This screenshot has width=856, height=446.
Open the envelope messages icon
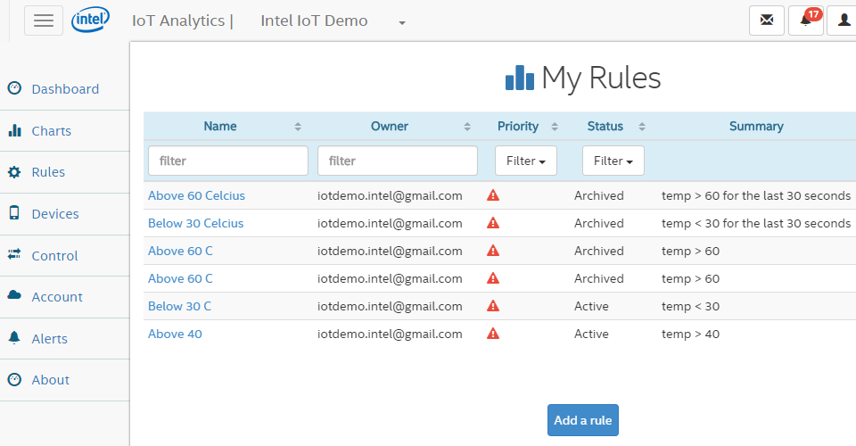[x=767, y=21]
